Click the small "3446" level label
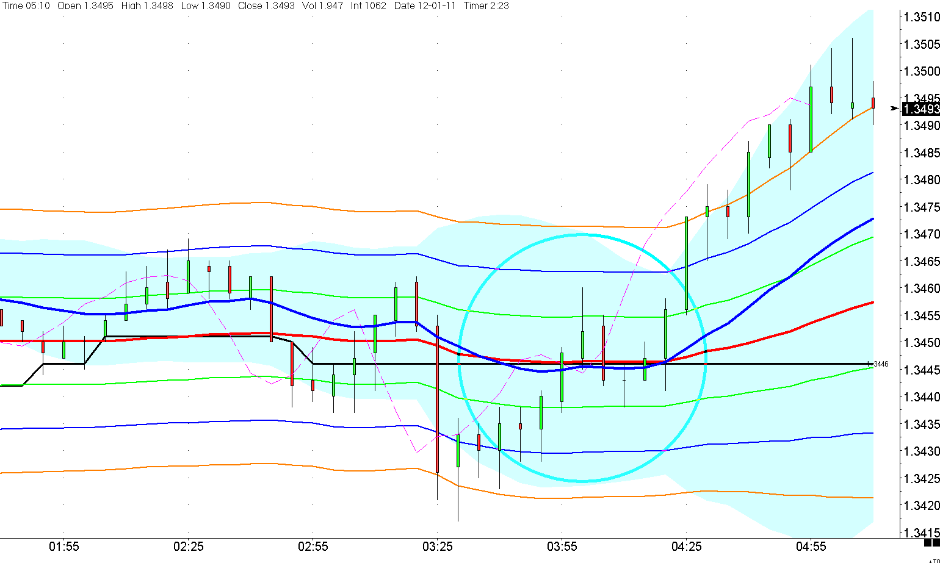Viewport: 940px width, 563px height. pos(881,364)
